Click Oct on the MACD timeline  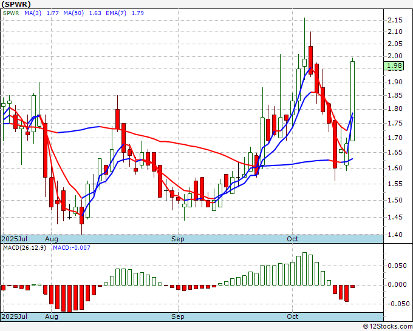tap(292, 316)
